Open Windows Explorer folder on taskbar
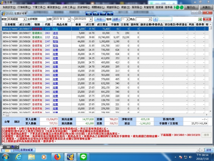This screenshot has width=214, height=161. click(x=32, y=157)
